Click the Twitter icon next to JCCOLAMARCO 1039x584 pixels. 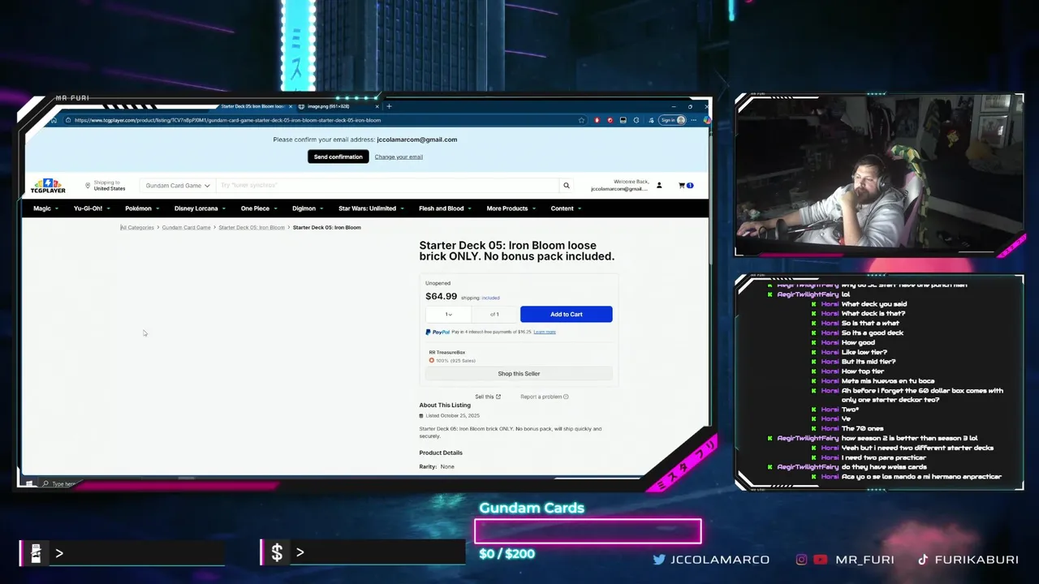(659, 559)
